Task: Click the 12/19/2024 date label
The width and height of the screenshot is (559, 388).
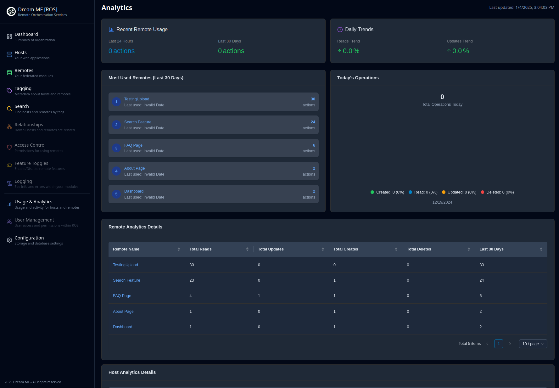Action: 442,202
